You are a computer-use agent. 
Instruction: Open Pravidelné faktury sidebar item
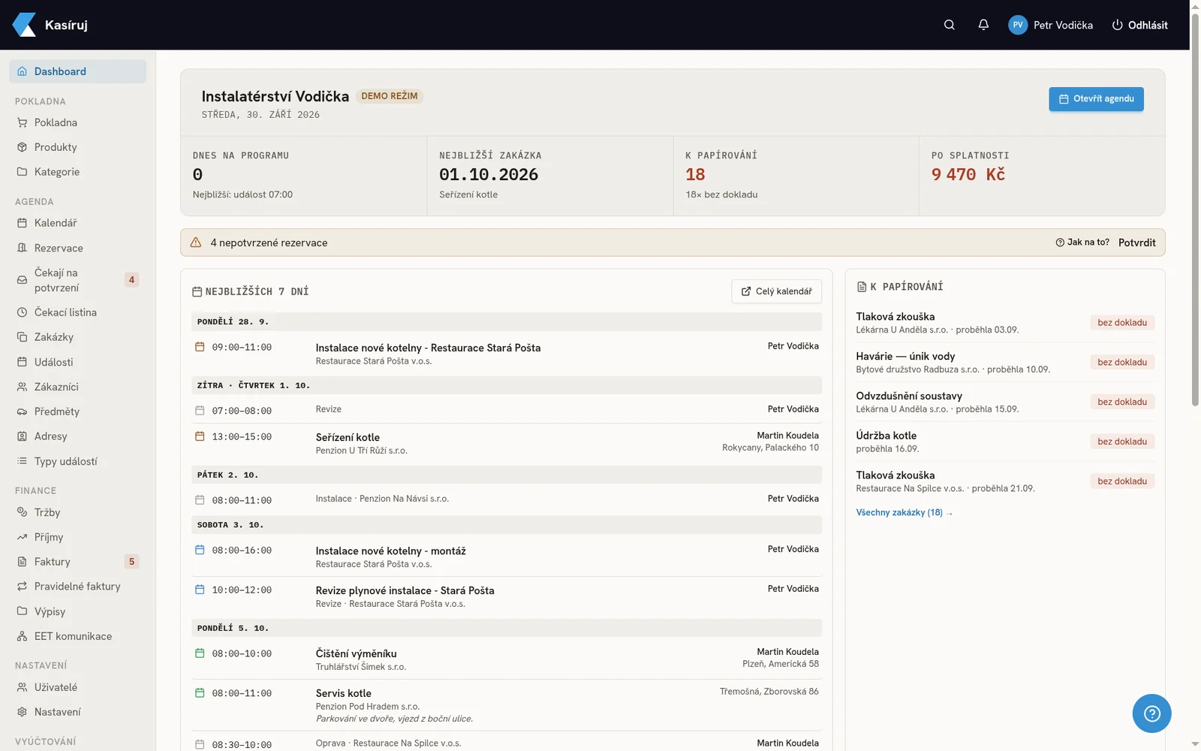point(77,587)
